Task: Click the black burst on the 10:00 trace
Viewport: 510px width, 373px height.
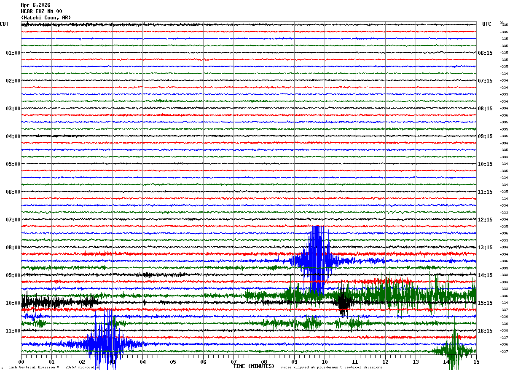Action: [x=344, y=302]
